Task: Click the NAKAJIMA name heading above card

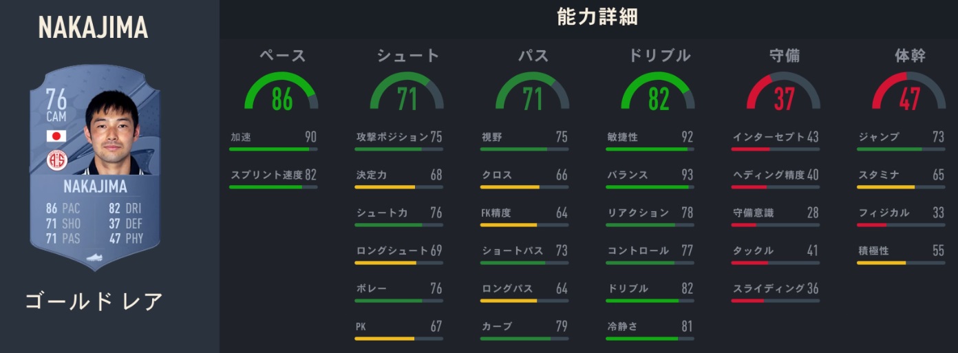Action: pyautogui.click(x=93, y=28)
